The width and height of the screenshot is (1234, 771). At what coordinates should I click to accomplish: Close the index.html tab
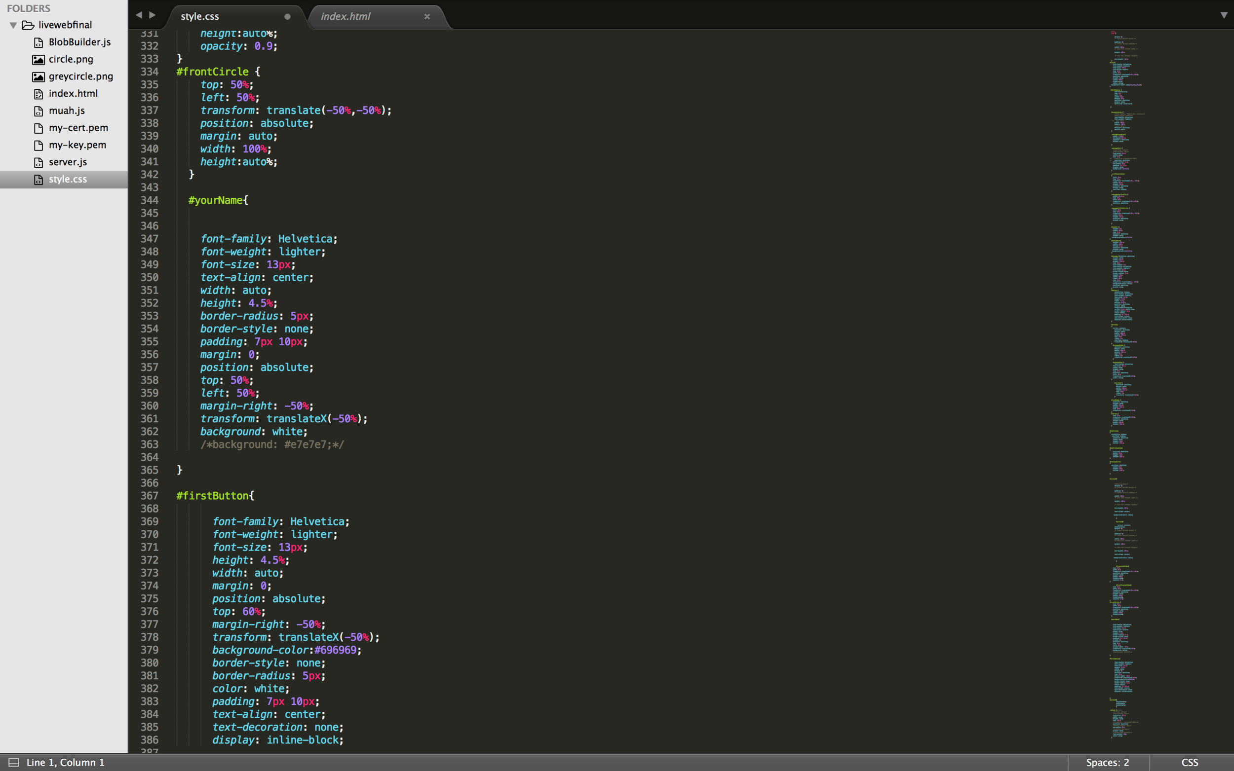click(427, 16)
